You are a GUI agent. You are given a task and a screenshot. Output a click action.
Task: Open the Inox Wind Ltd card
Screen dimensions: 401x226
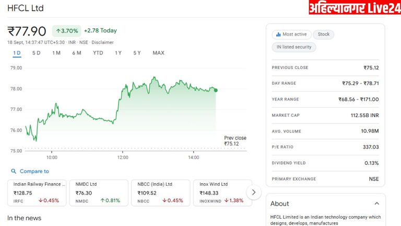[x=221, y=192]
